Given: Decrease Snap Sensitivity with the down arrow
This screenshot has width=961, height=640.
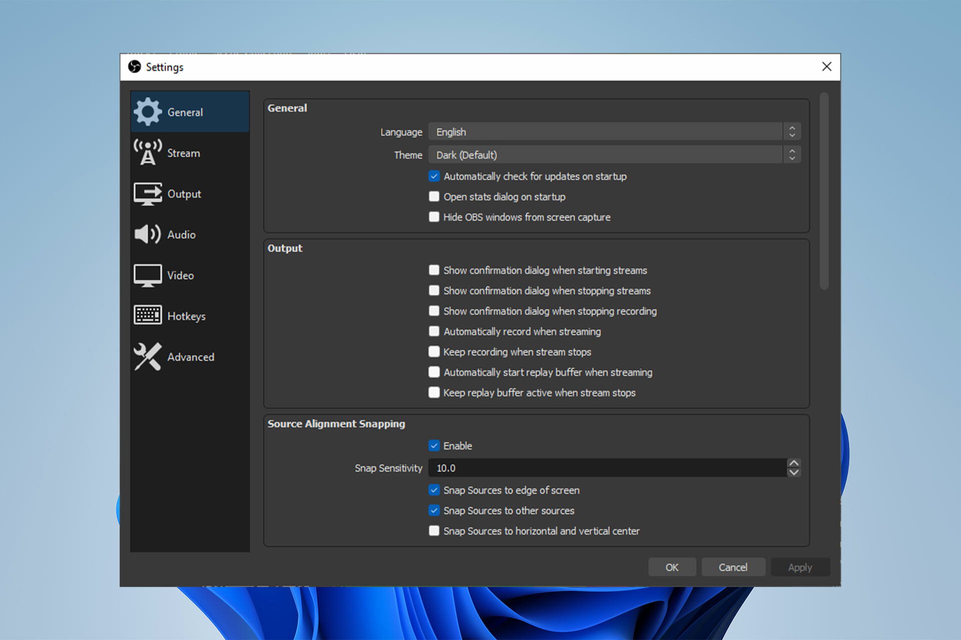Looking at the screenshot, I should pos(794,472).
